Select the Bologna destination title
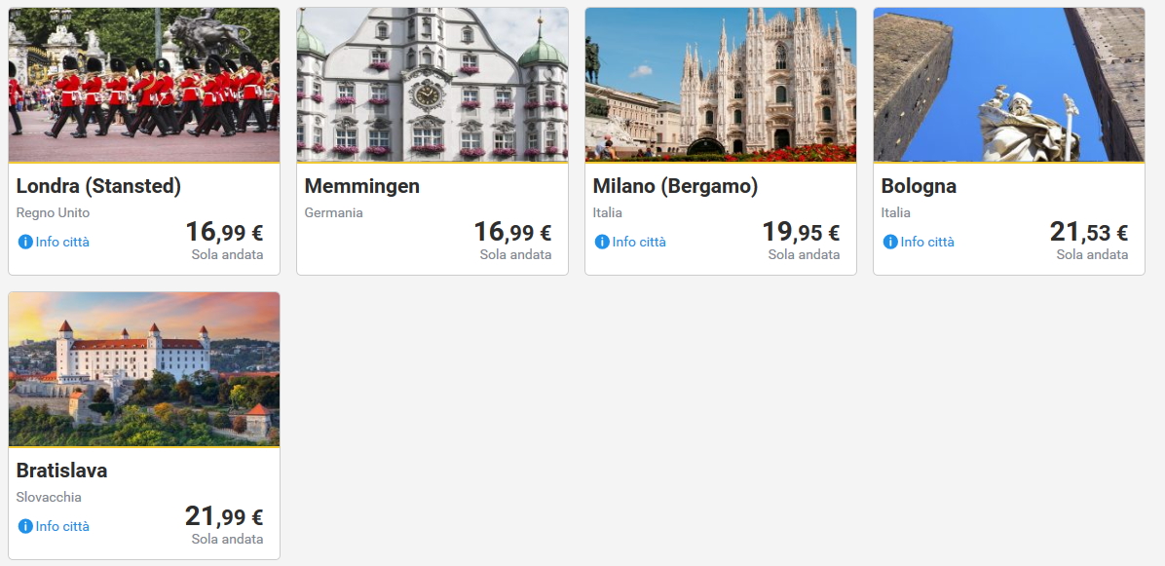 919,186
